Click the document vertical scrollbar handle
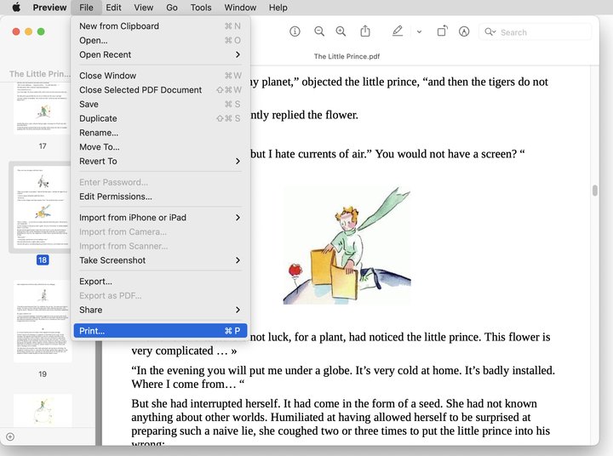 pyautogui.click(x=594, y=191)
